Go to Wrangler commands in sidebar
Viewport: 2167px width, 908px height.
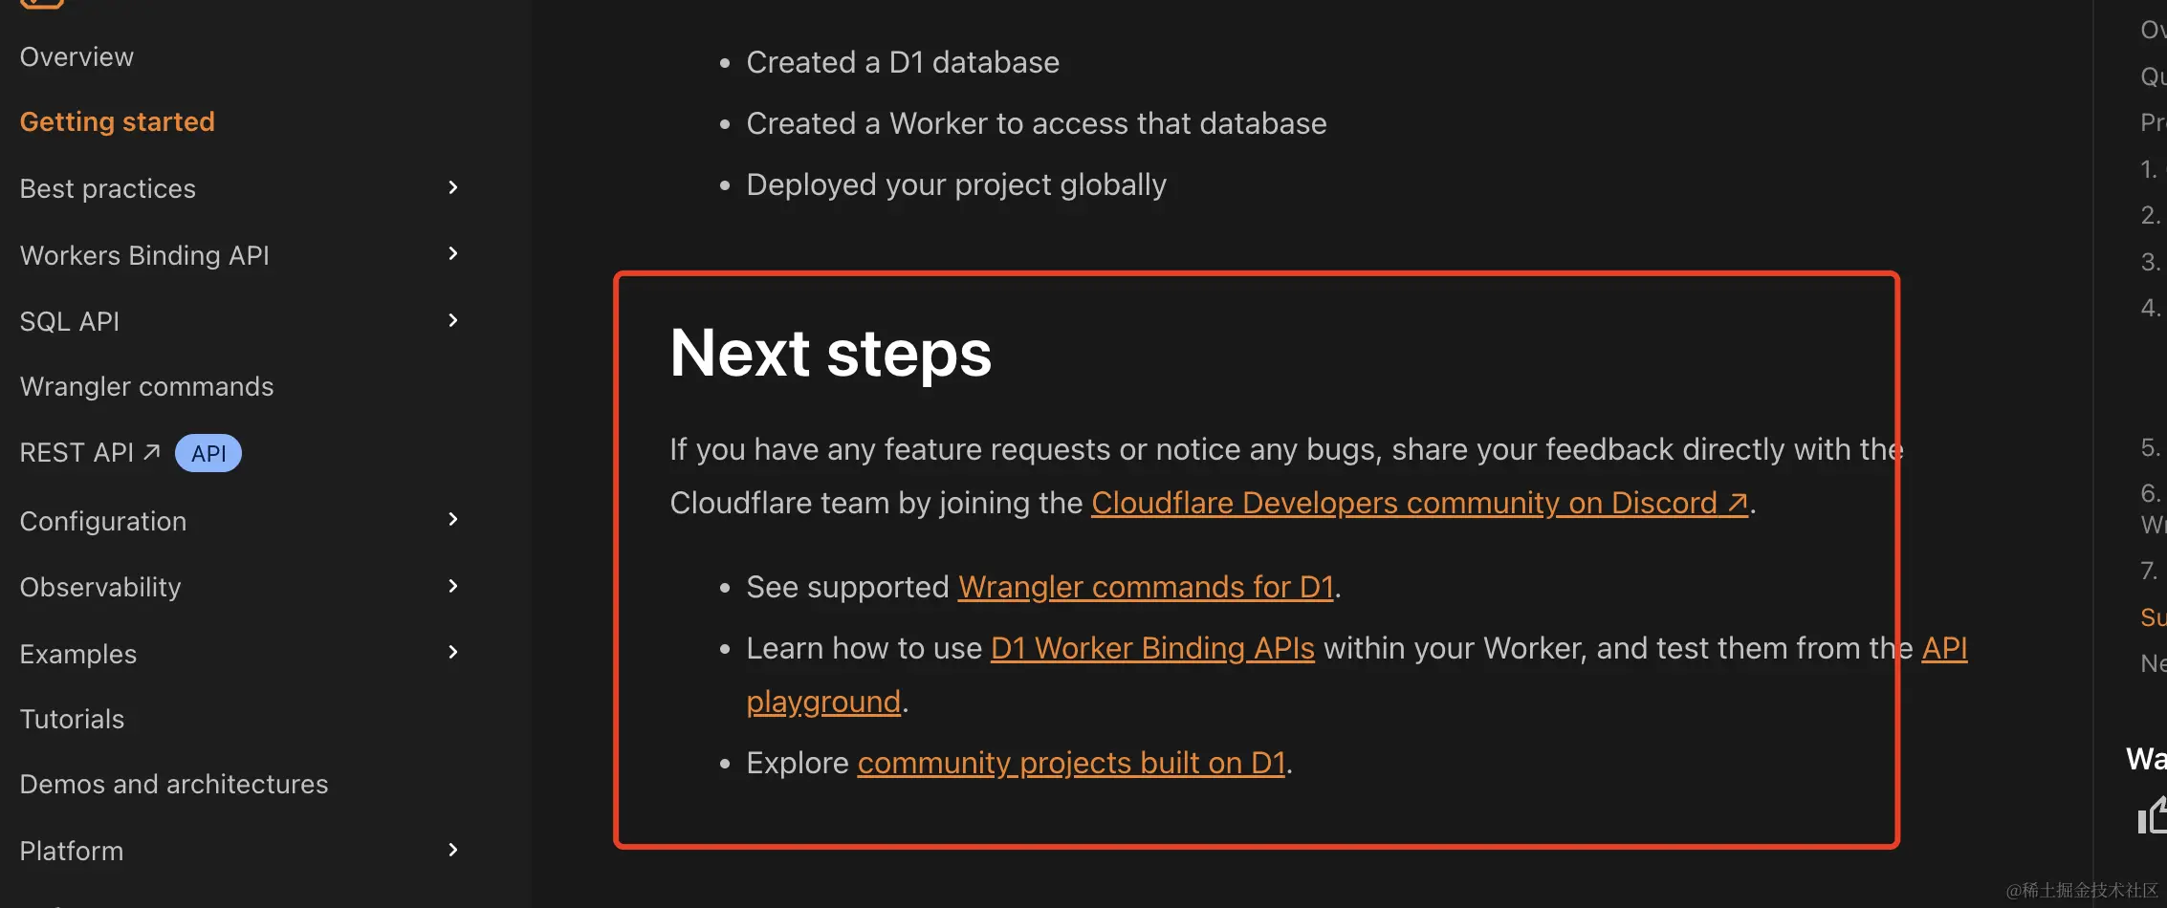[146, 386]
